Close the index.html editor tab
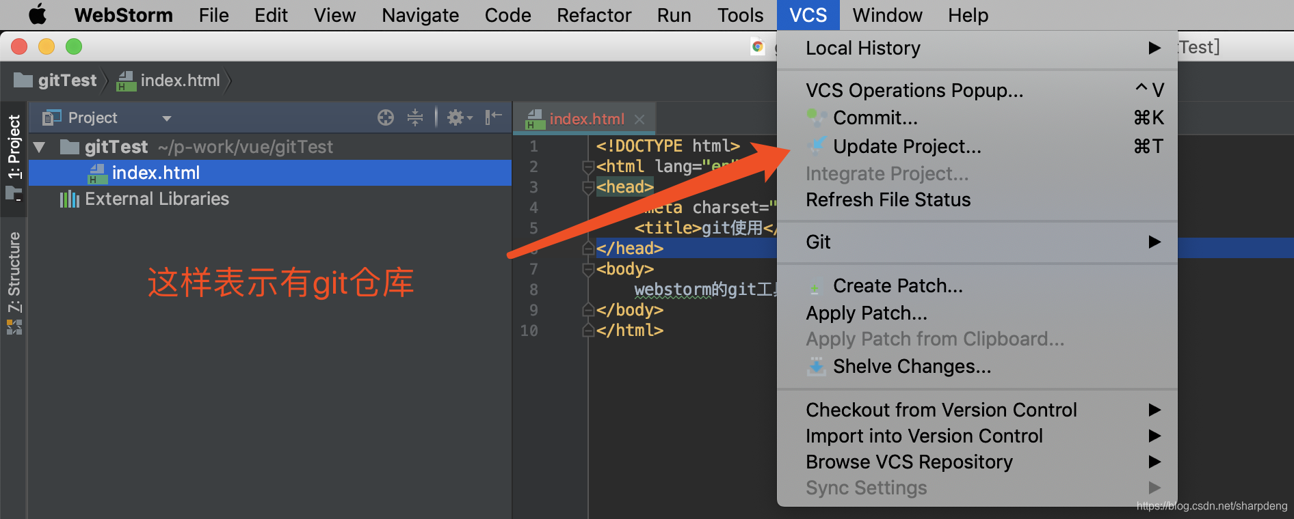The image size is (1294, 519). (639, 119)
